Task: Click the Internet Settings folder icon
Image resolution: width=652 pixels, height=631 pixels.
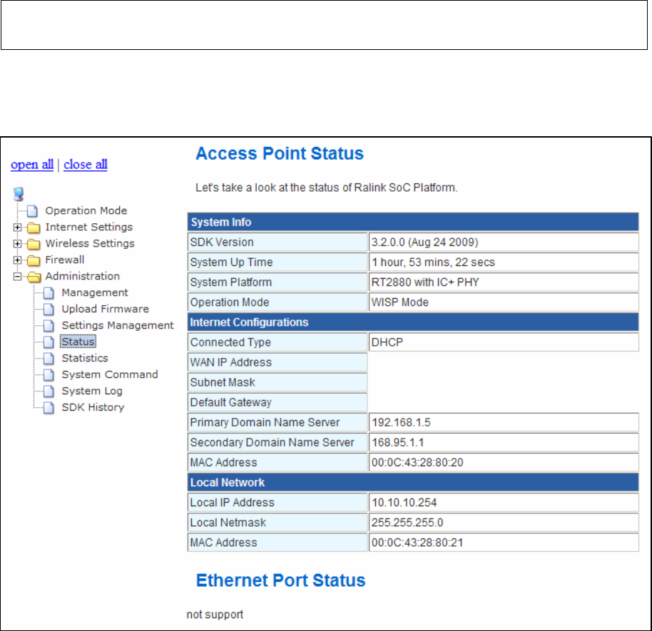Action: 34,227
